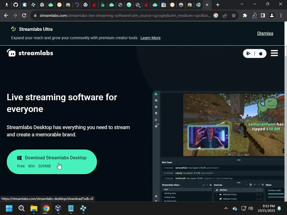Open File Explorer from the taskbar
The width and height of the screenshot is (287, 215).
coord(34,208)
